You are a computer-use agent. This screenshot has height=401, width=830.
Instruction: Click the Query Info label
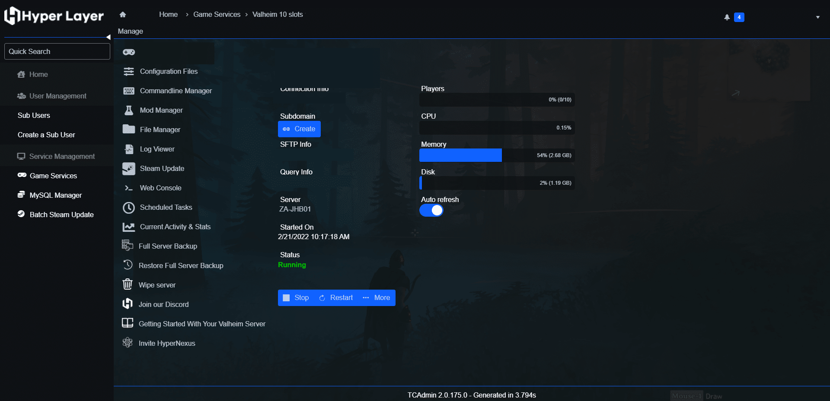[296, 172]
